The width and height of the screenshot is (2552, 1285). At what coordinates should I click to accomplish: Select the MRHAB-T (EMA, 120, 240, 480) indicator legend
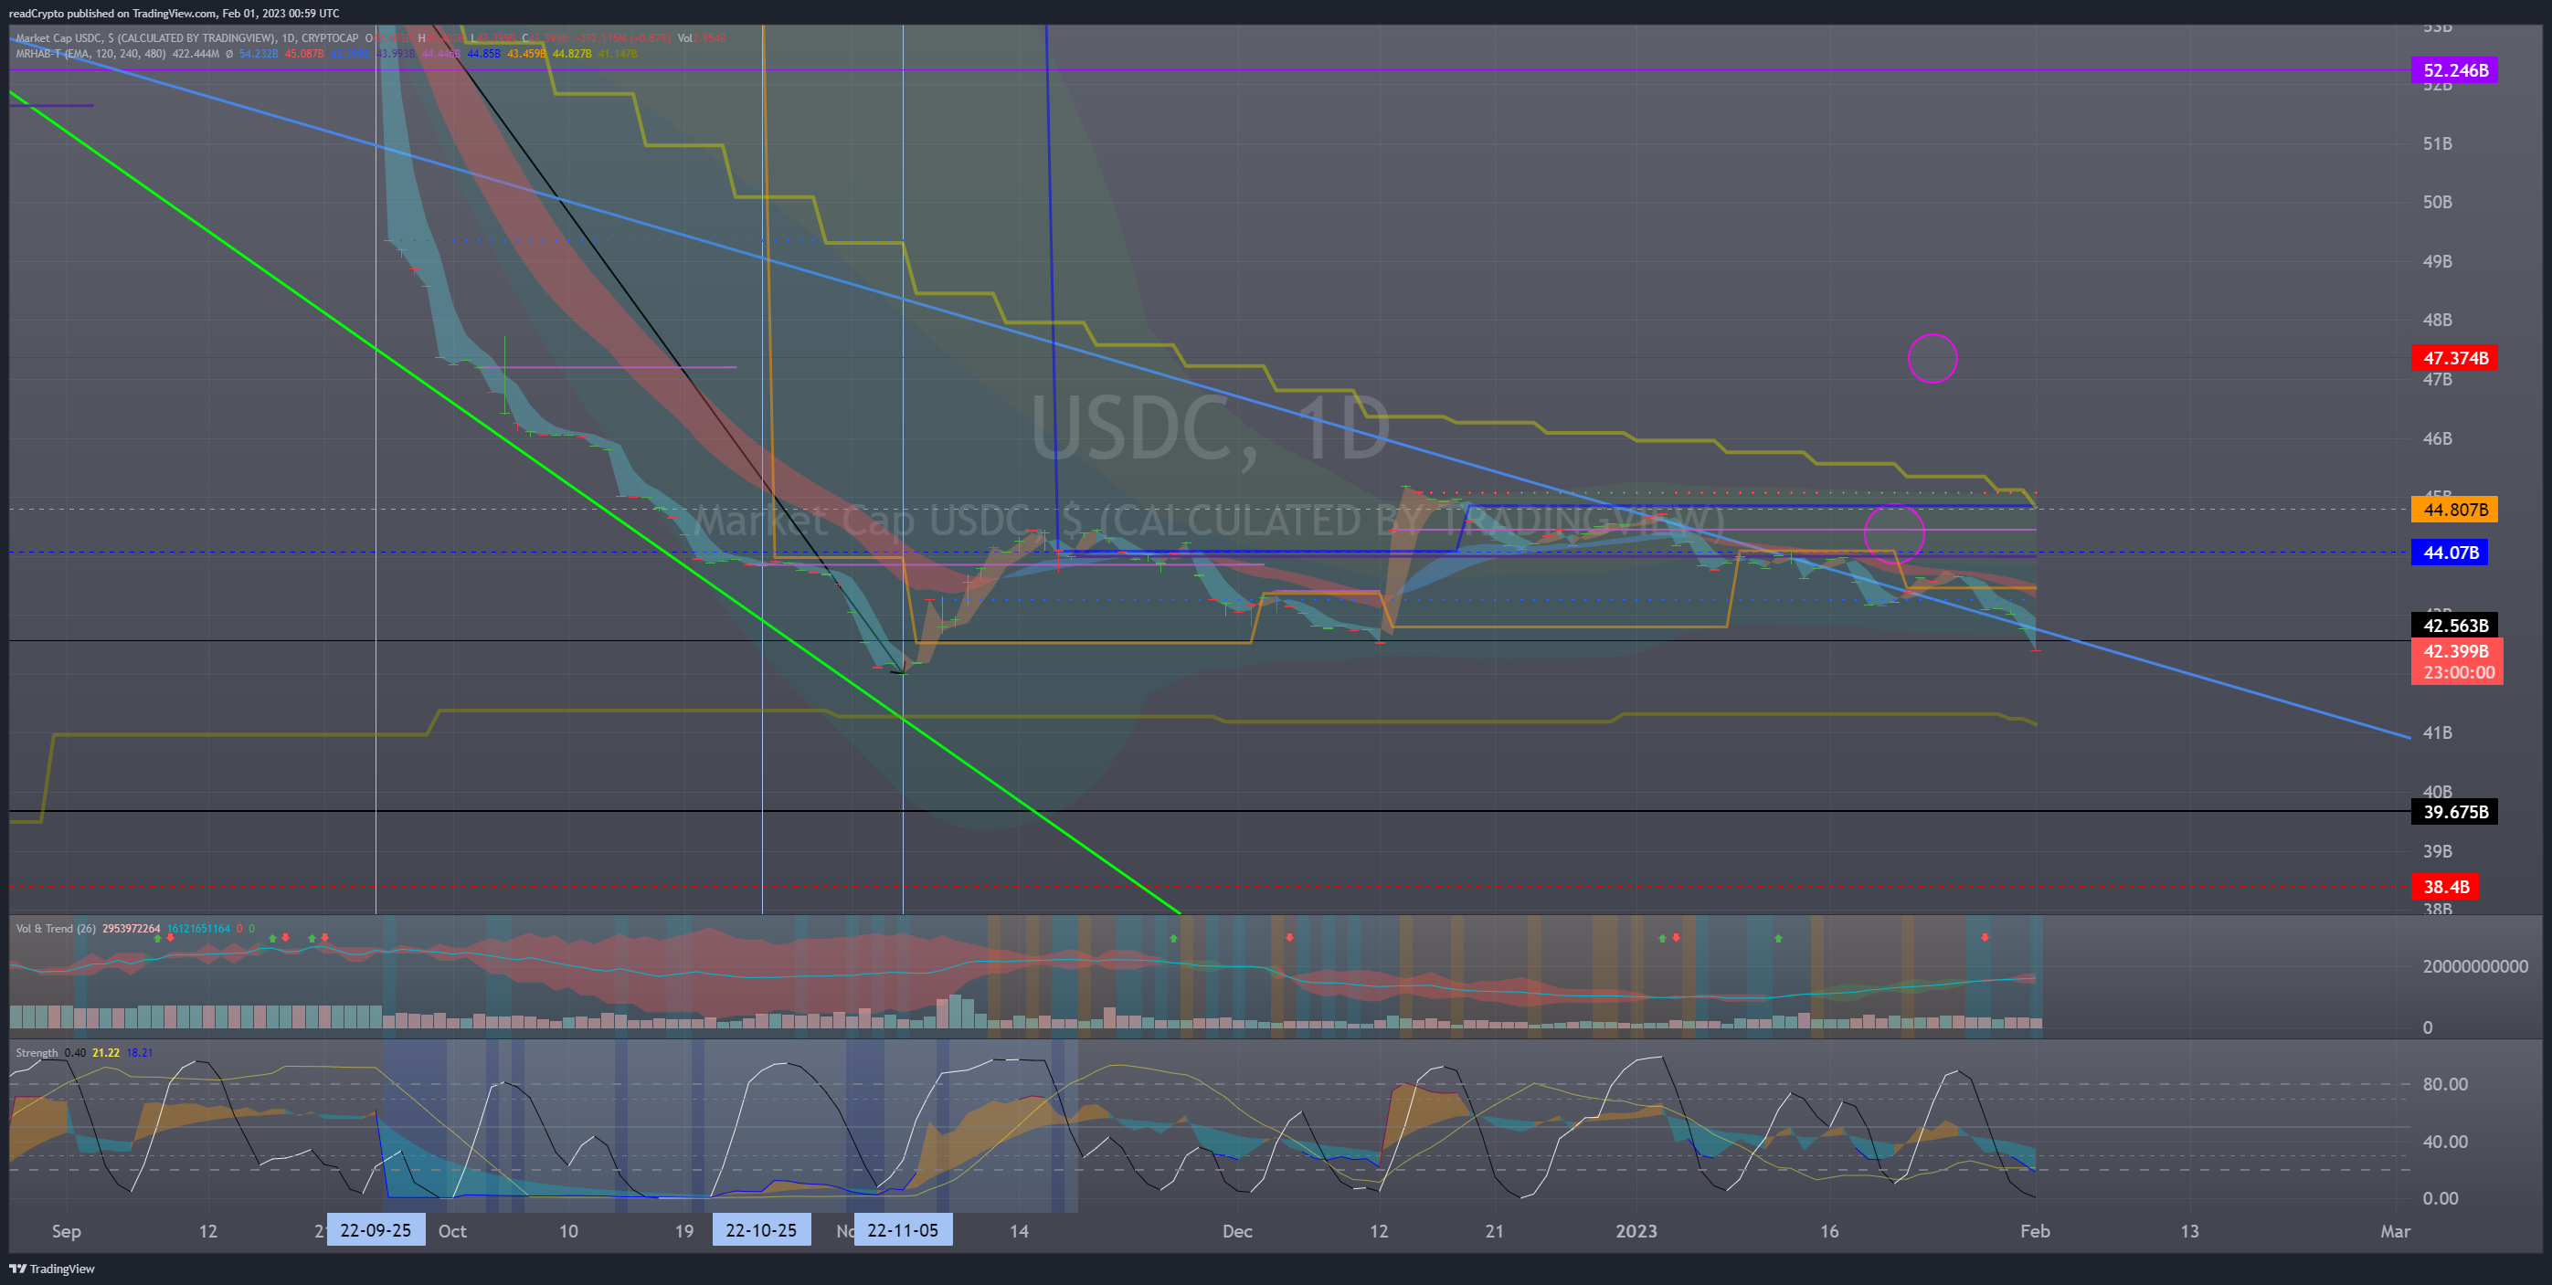pyautogui.click(x=91, y=54)
